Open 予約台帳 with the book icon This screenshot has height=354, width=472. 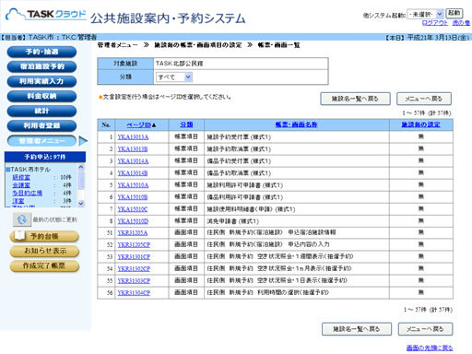(x=44, y=236)
